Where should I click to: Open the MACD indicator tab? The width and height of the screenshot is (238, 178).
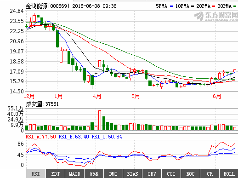point(74,174)
